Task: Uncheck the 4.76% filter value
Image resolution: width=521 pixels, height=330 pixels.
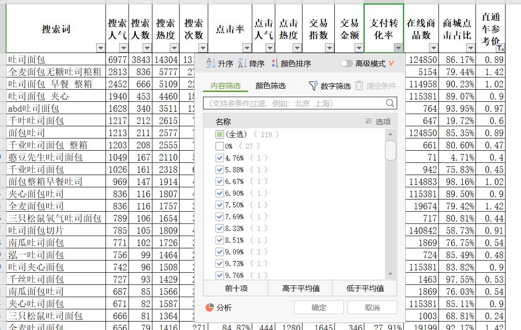Action: [219, 158]
